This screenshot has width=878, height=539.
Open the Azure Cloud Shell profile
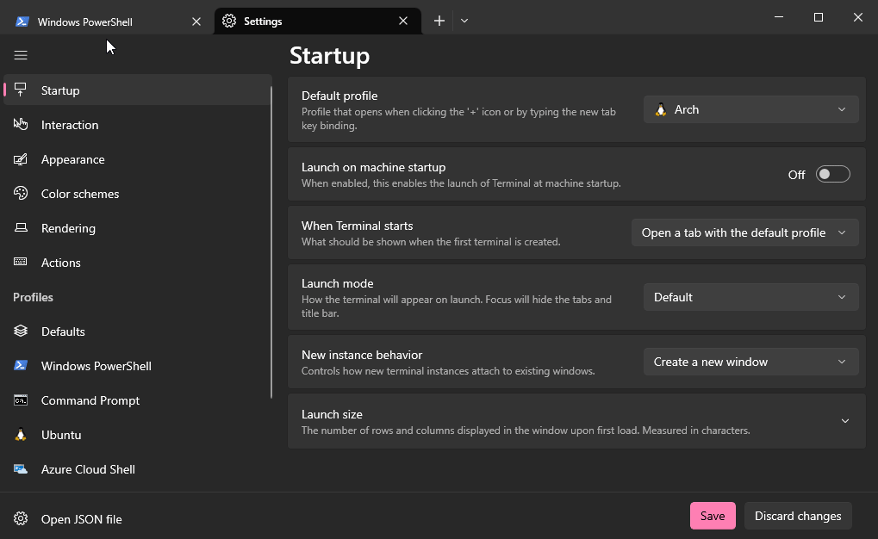point(87,469)
